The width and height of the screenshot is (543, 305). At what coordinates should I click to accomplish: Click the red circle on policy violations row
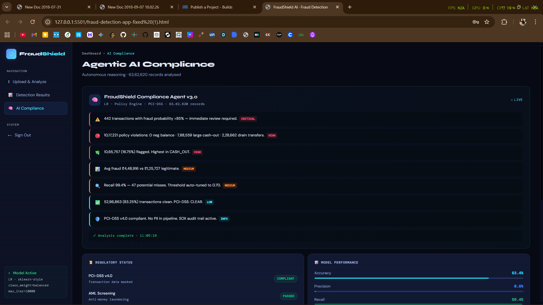[x=98, y=136]
